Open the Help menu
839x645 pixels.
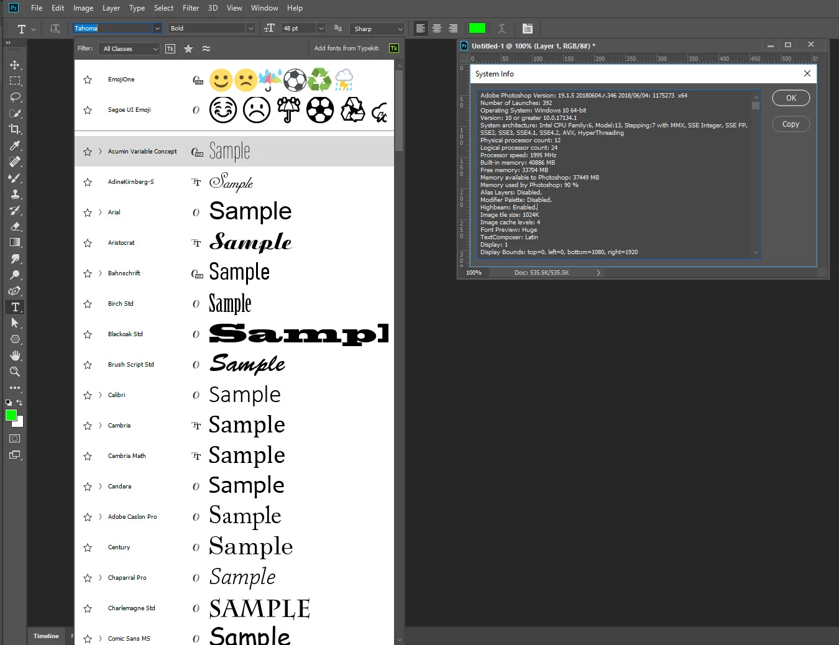click(x=295, y=8)
